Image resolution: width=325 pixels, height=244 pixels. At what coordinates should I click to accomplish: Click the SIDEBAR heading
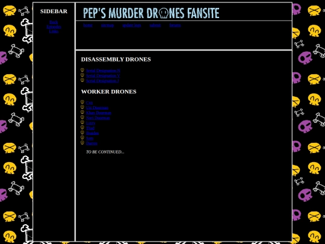click(x=54, y=11)
